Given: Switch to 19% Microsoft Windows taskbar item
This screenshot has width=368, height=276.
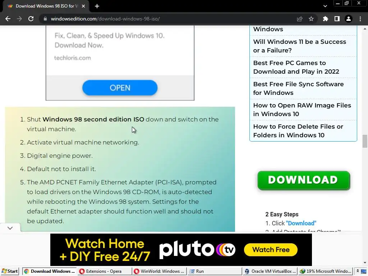Looking at the screenshot, I should [x=325, y=271].
